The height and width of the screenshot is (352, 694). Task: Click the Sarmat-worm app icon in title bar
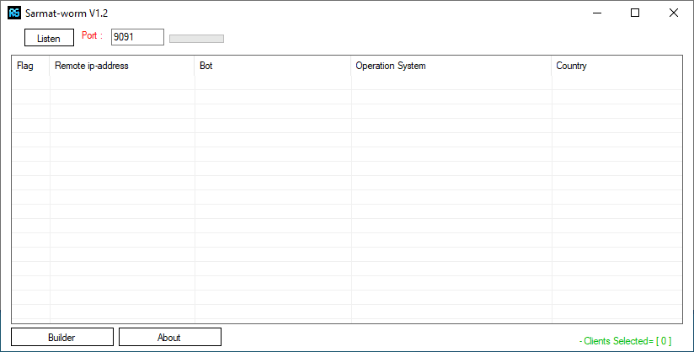pyautogui.click(x=13, y=13)
